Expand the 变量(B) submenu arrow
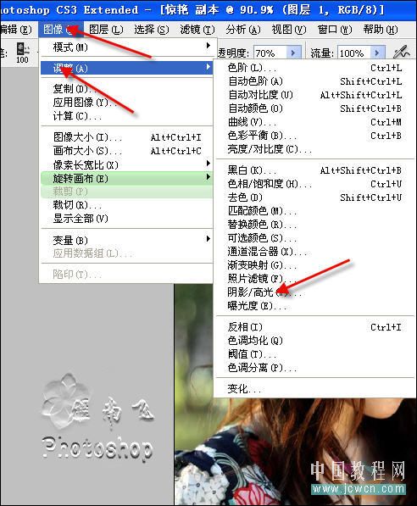 pyautogui.click(x=208, y=239)
